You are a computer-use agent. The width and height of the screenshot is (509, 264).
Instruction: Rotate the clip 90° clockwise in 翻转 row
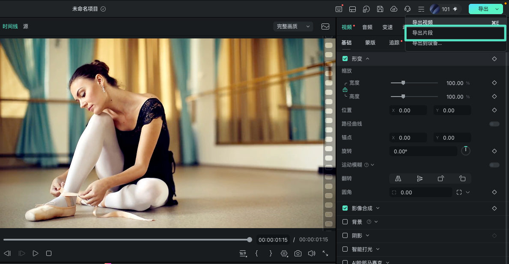(x=441, y=179)
